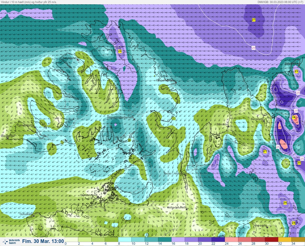Screen dimensions: 305x246
Task: Click the olive green 6–8 m/s legend swatch
Action: click(x=111, y=240)
